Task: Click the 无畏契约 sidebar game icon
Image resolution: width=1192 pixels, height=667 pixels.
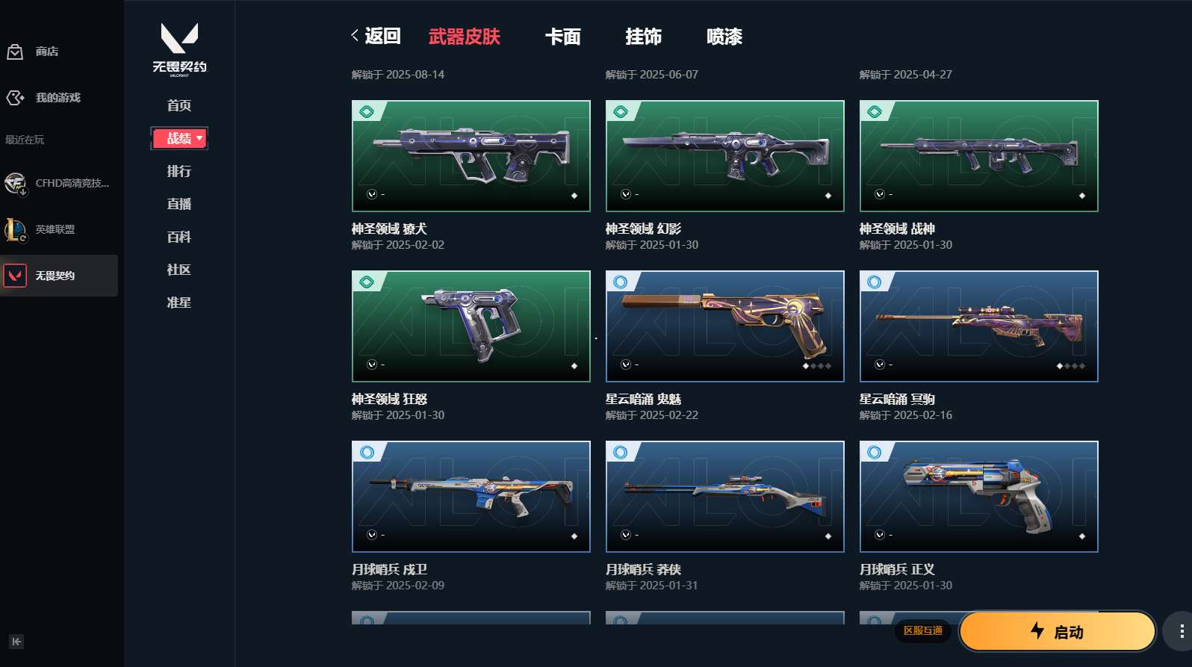Action: [15, 276]
